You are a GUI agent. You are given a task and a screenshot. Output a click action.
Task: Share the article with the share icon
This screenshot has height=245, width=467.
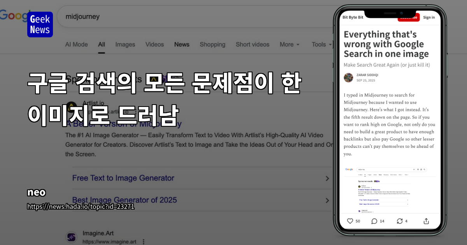pyautogui.click(x=426, y=221)
